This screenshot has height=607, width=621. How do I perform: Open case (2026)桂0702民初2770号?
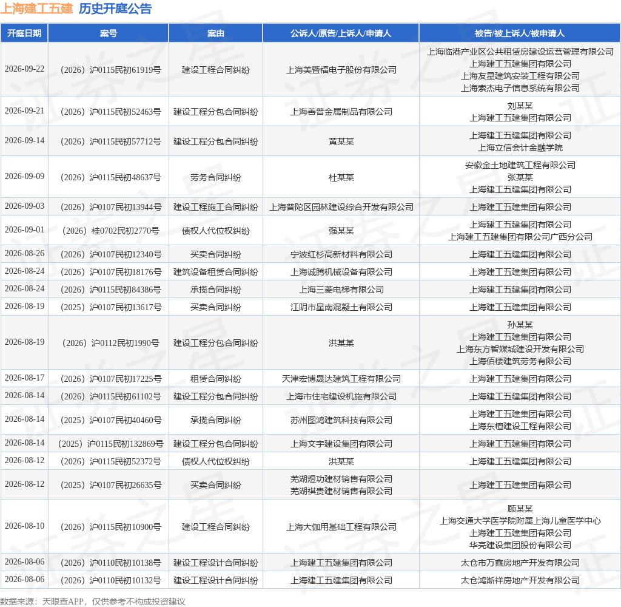tap(110, 231)
